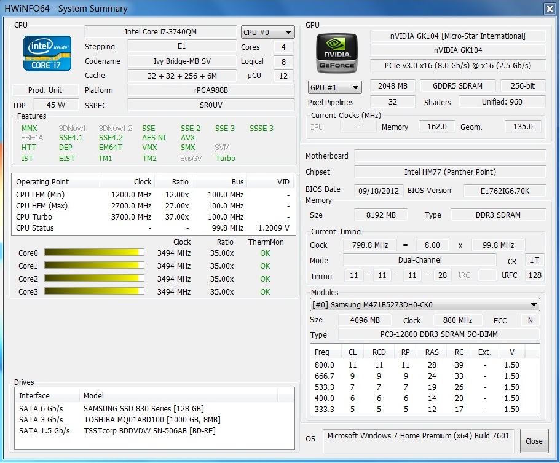
Task: Click the greyed-out 3DNow! feature label
Action: point(72,128)
